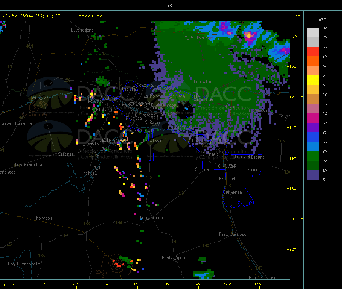
Task: Click the Soitue map label
Action: coord(202,169)
